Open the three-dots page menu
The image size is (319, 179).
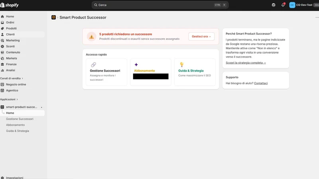[x=317, y=18]
